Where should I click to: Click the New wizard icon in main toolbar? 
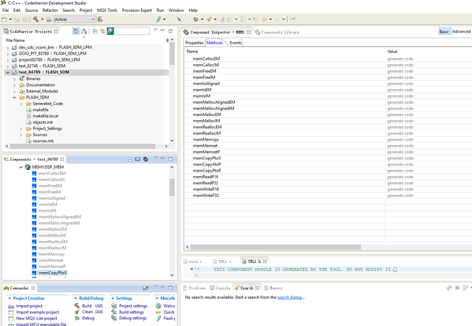tap(4, 19)
